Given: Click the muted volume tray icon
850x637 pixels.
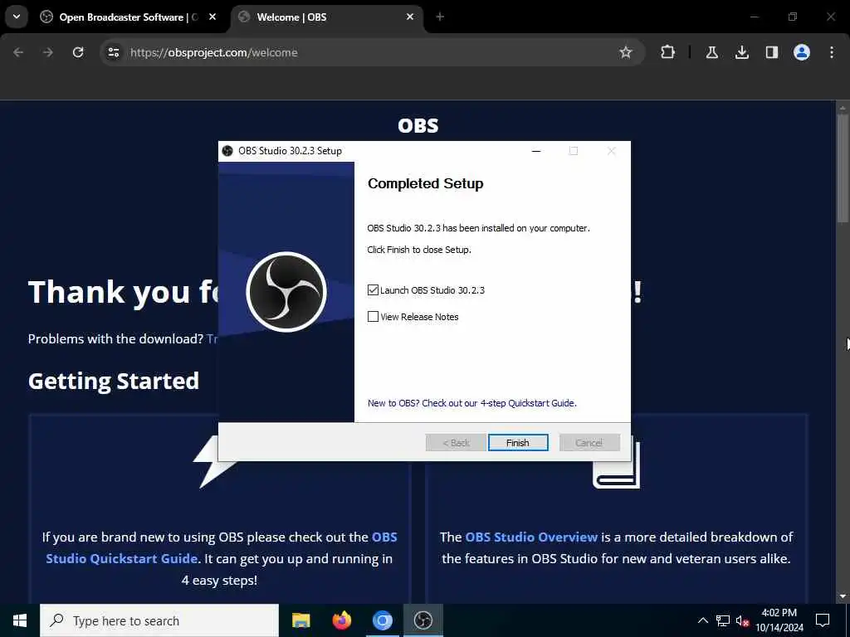Looking at the screenshot, I should (x=742, y=620).
